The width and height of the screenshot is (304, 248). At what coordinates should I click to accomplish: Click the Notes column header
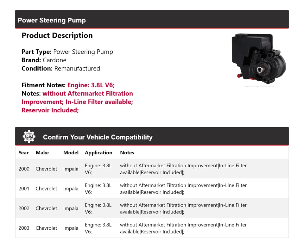pos(127,152)
